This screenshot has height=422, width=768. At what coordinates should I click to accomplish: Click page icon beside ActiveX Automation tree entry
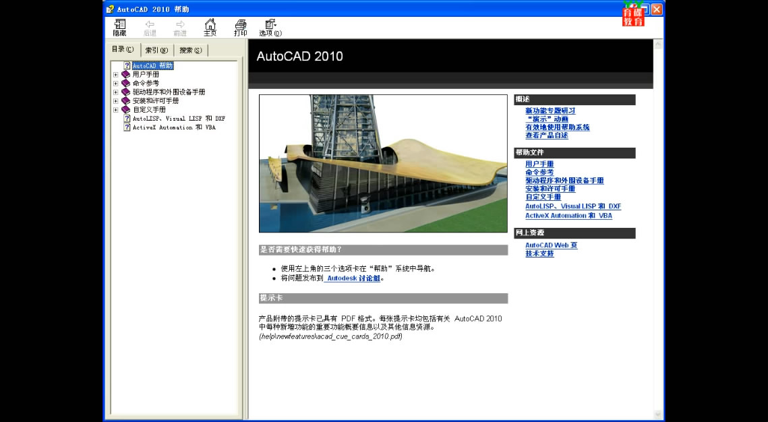(127, 127)
